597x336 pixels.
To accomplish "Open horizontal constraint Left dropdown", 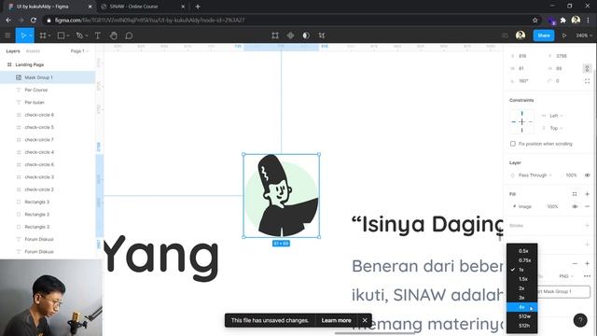I will [556, 116].
